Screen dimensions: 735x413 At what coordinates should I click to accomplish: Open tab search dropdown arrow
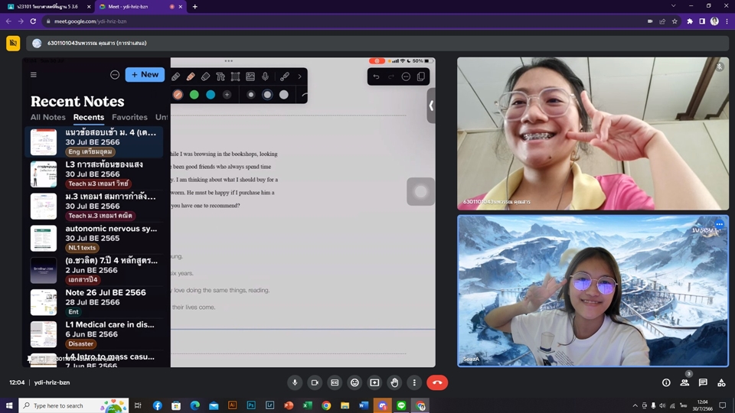[x=673, y=6]
